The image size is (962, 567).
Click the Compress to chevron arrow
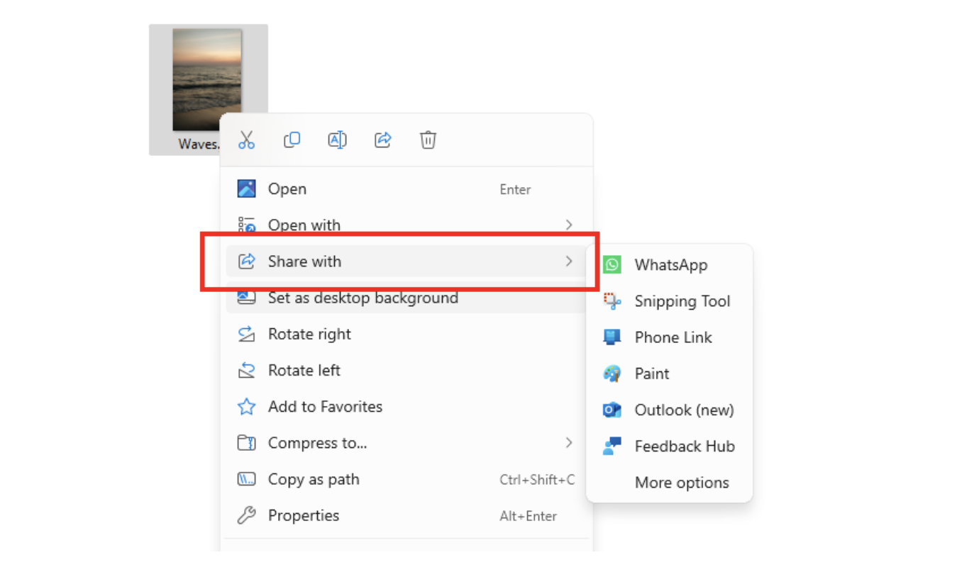[568, 443]
